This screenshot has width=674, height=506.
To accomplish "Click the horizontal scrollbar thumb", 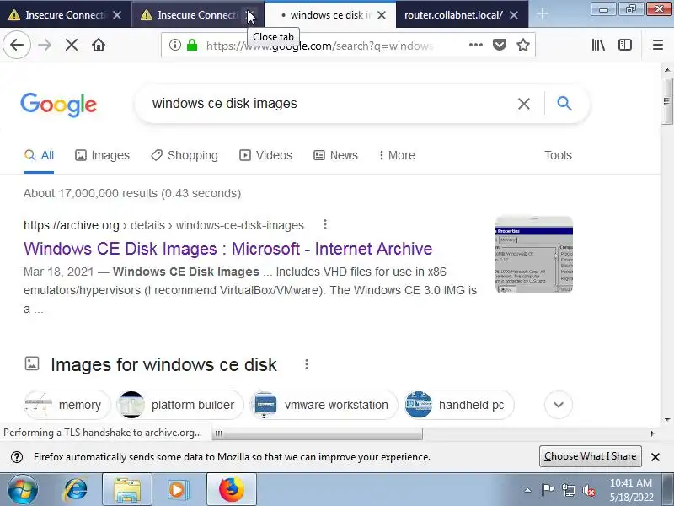I will pyautogui.click(x=318, y=433).
